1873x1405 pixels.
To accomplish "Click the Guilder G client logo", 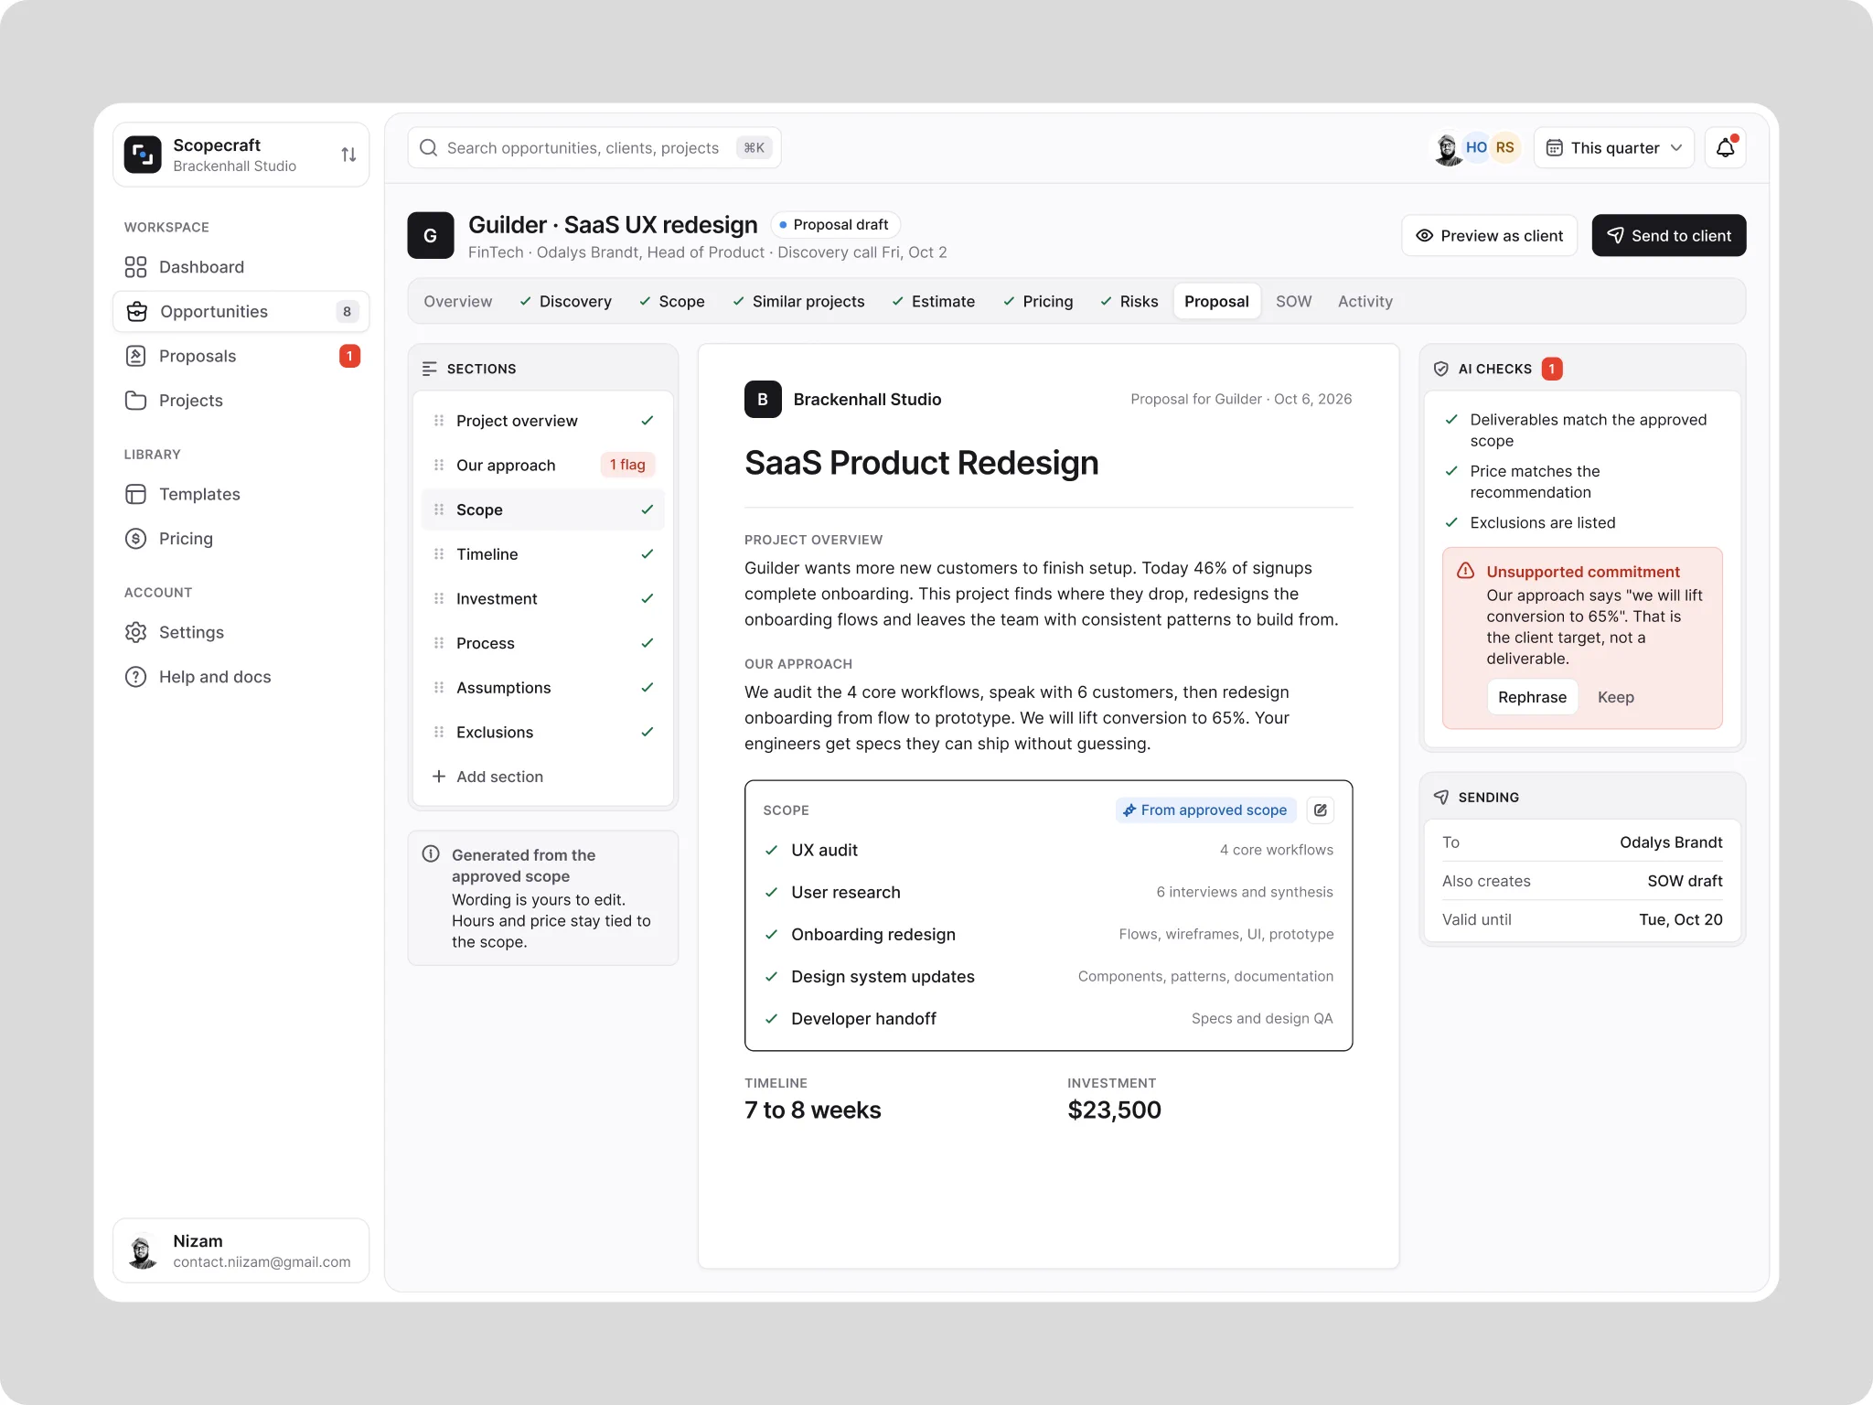I will [431, 236].
